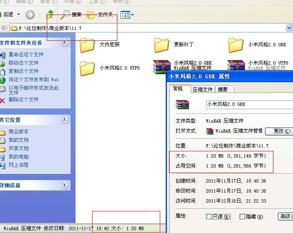Viewport: 293px width, 233px height.
Task: Click the 小米风格2.0 GBK 属性 title bar
Action: (230, 76)
